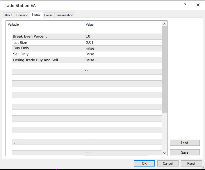Save inputs with Save button
Image resolution: width=205 pixels, height=170 pixels.
185,152
